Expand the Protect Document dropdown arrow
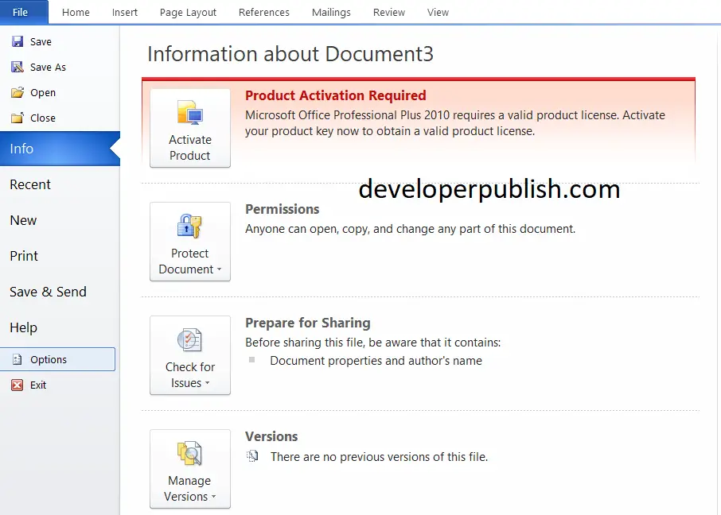The image size is (721, 515). point(220,269)
